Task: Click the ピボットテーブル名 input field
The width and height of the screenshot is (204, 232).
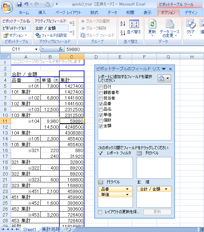Action: [17, 28]
